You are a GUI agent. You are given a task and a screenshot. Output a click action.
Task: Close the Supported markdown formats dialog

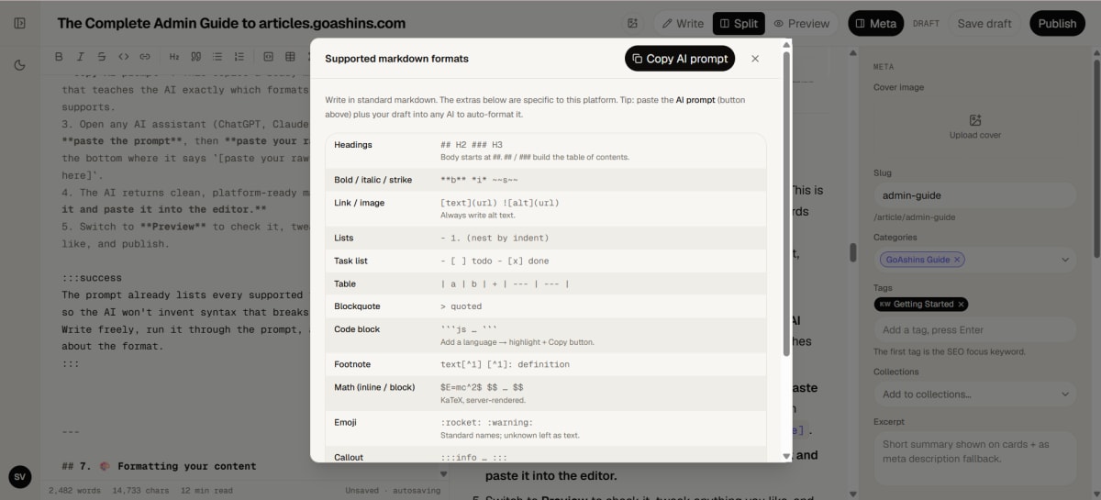[x=755, y=59]
